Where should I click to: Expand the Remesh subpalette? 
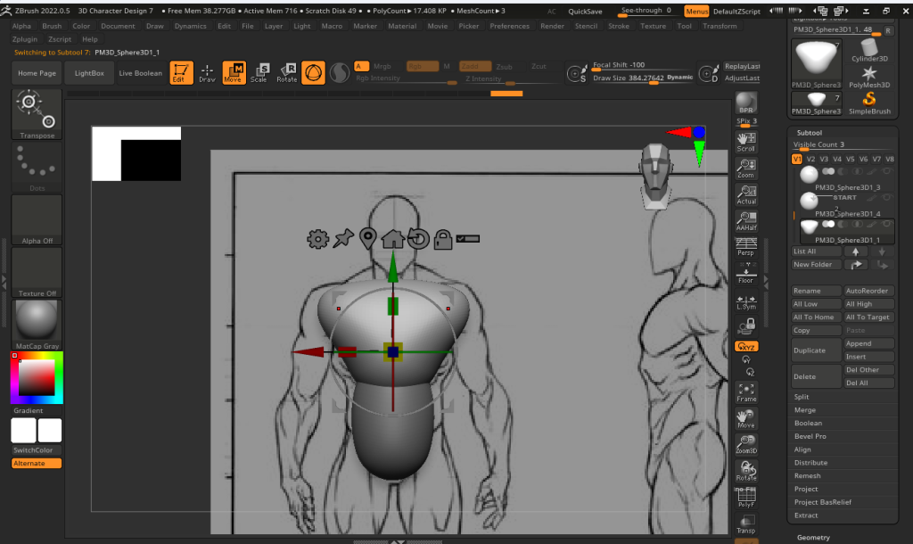pos(806,476)
